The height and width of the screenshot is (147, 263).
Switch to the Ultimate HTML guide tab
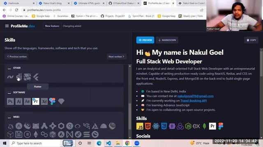point(89,3)
